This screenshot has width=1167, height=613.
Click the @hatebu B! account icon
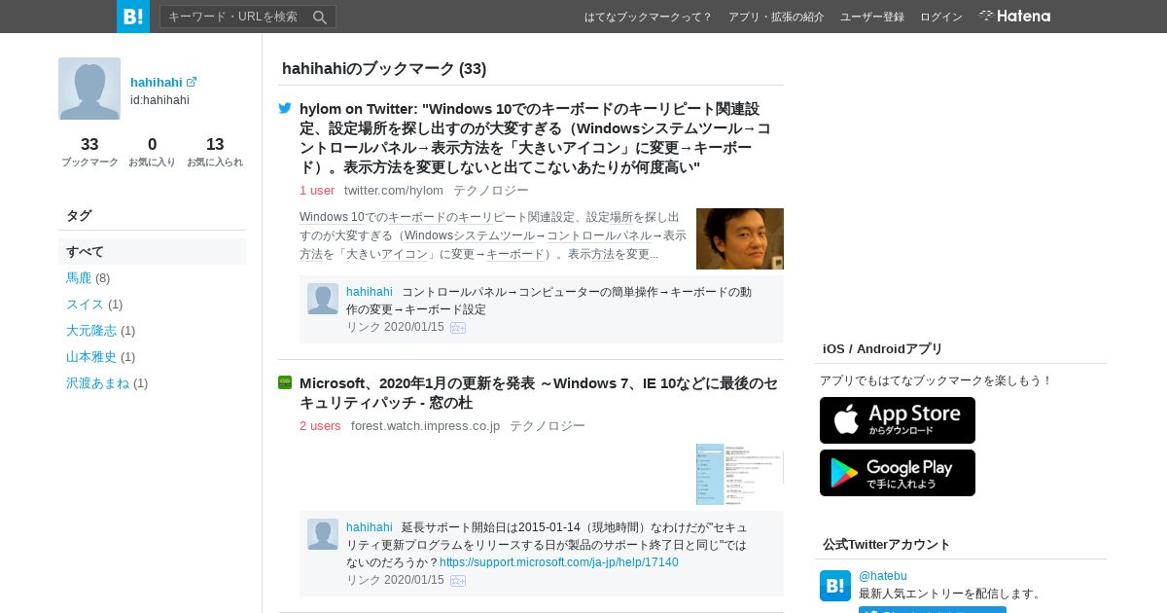835,586
